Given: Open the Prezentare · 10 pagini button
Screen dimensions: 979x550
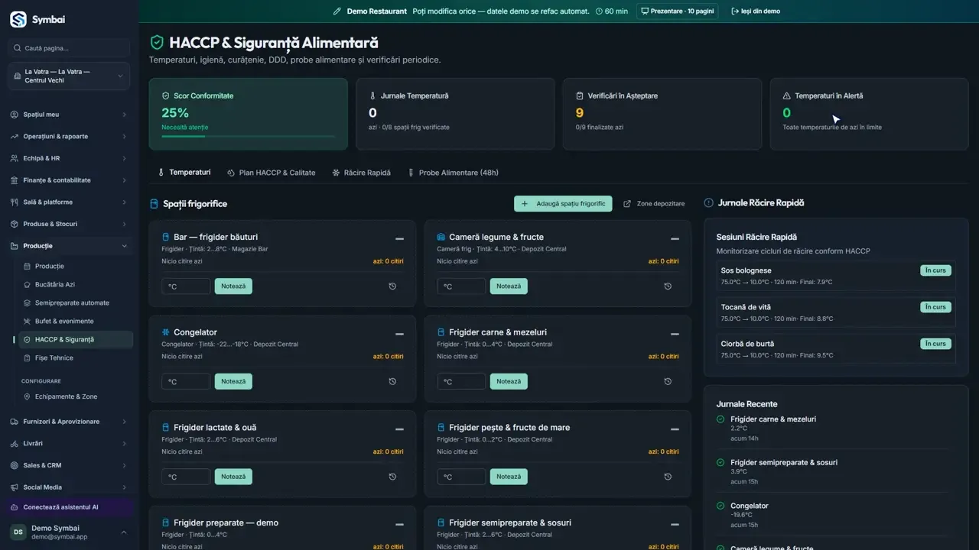Looking at the screenshot, I should click(x=677, y=11).
